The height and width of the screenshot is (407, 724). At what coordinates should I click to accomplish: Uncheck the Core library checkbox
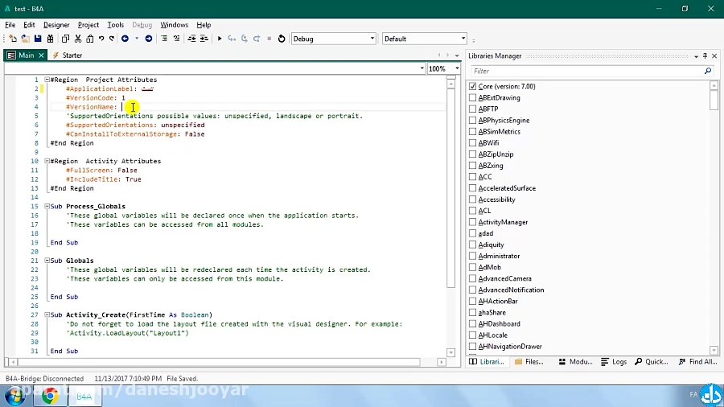point(473,86)
